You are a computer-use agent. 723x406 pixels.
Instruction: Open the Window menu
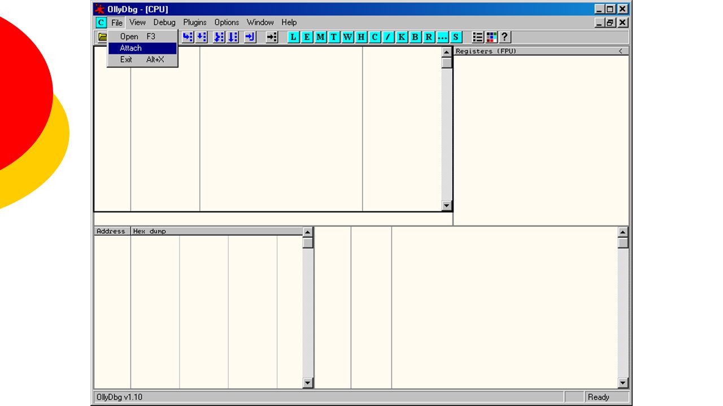pyautogui.click(x=260, y=23)
